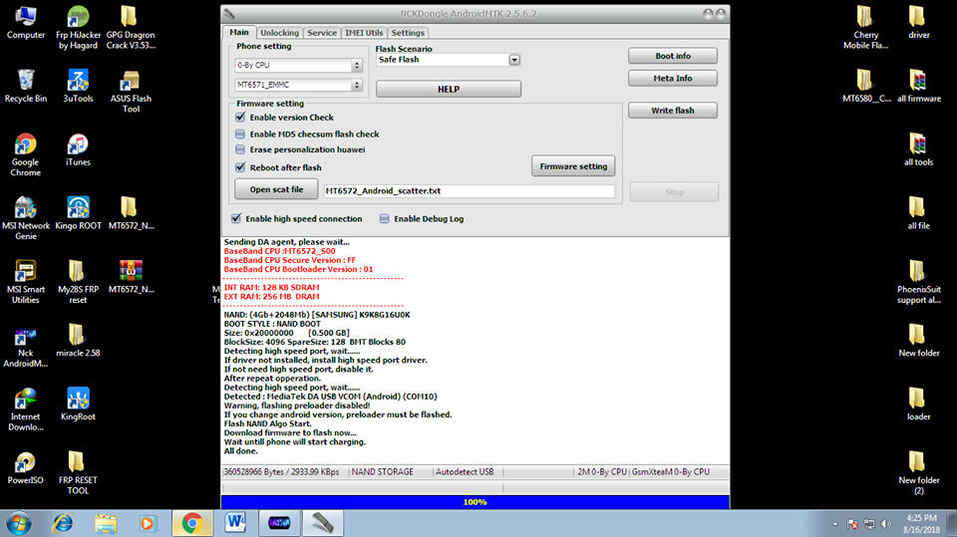Open PhoenixSuit support folder

[918, 282]
